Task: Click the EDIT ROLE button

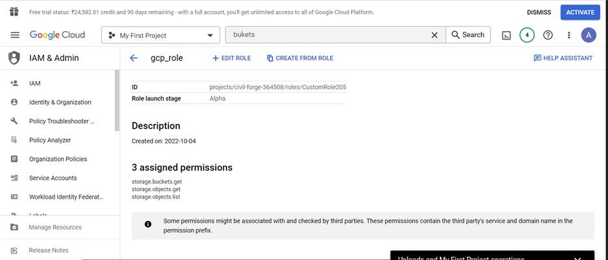Action: (x=231, y=58)
